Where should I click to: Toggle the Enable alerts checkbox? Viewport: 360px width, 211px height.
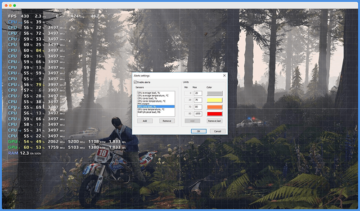click(135, 82)
